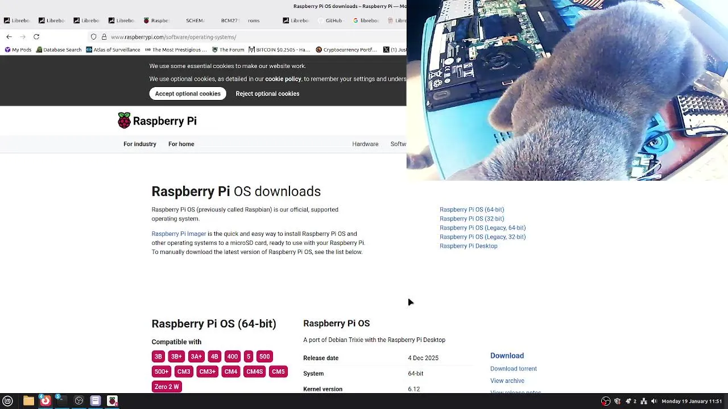Click the 3A+ compatibility badge
Image resolution: width=728 pixels, height=409 pixels.
tap(196, 356)
